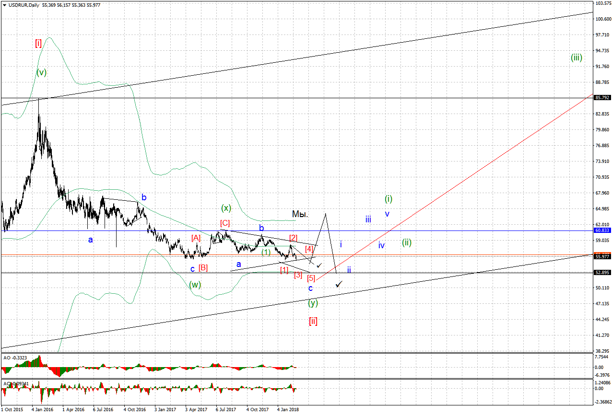Click the large black checkmark symbol
Screen dimensions: 612x415
point(339,284)
